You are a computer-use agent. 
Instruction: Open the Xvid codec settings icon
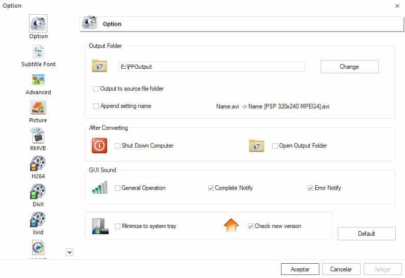point(38,219)
